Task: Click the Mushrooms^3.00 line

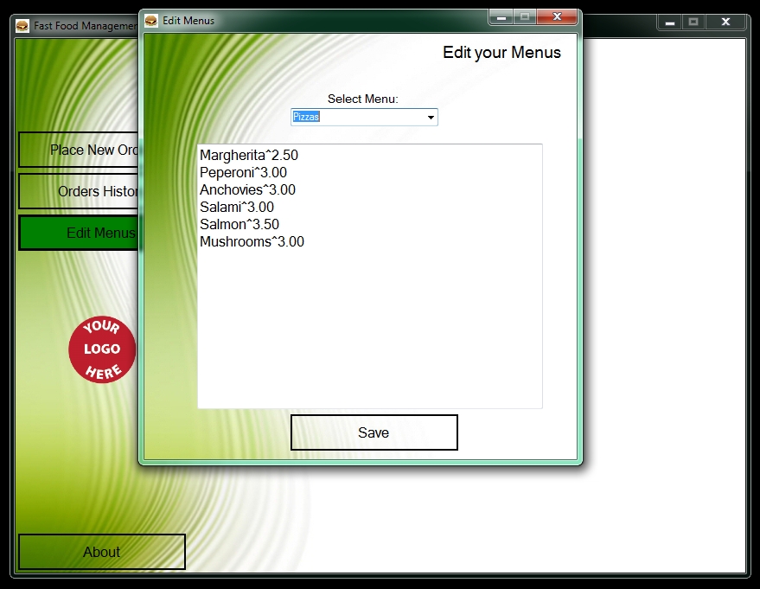Action: click(252, 241)
